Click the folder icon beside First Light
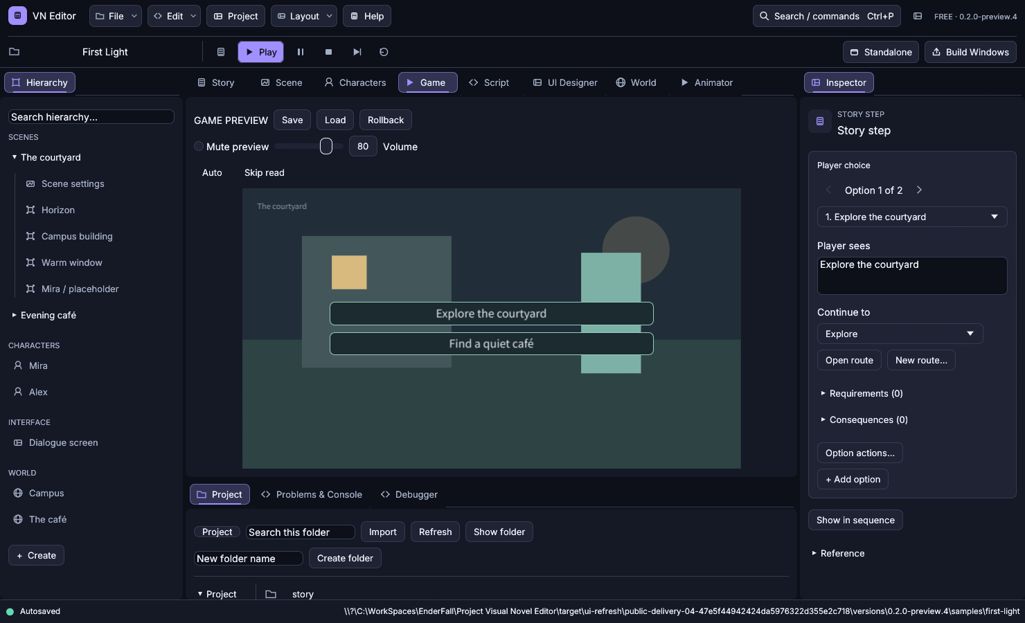The height and width of the screenshot is (623, 1025). [14, 52]
